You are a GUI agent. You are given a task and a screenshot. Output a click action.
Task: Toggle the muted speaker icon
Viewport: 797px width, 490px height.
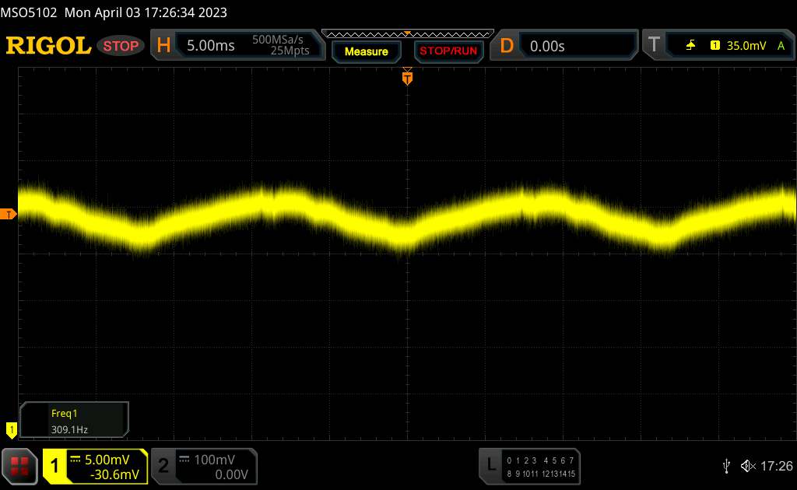point(748,466)
